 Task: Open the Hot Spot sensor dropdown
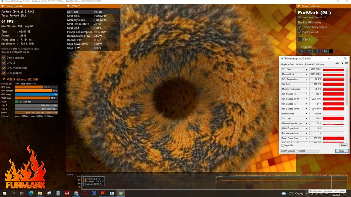point(306,84)
